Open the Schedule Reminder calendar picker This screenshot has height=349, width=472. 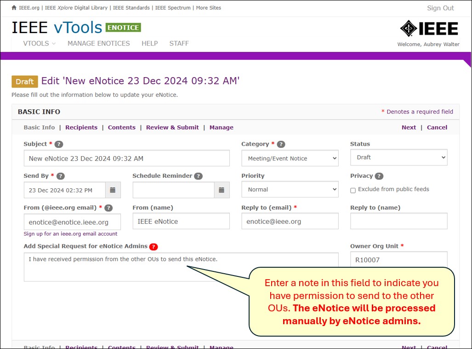(222, 190)
